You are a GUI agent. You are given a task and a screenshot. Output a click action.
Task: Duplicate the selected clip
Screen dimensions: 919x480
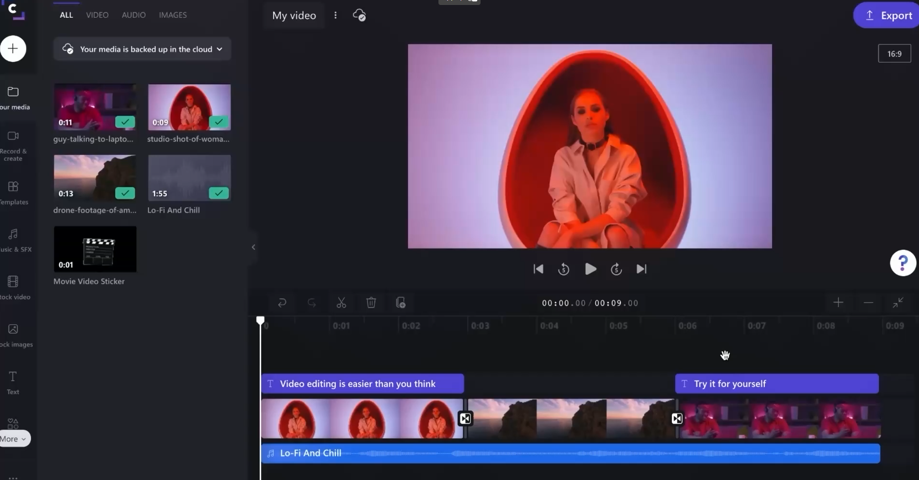(x=401, y=303)
